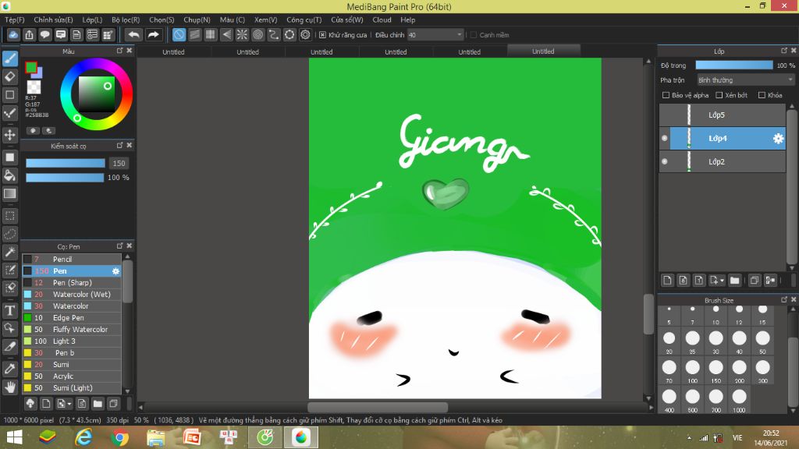Viewport: 799px width, 449px height.
Task: Select brush size 1000 preset
Action: (740, 400)
